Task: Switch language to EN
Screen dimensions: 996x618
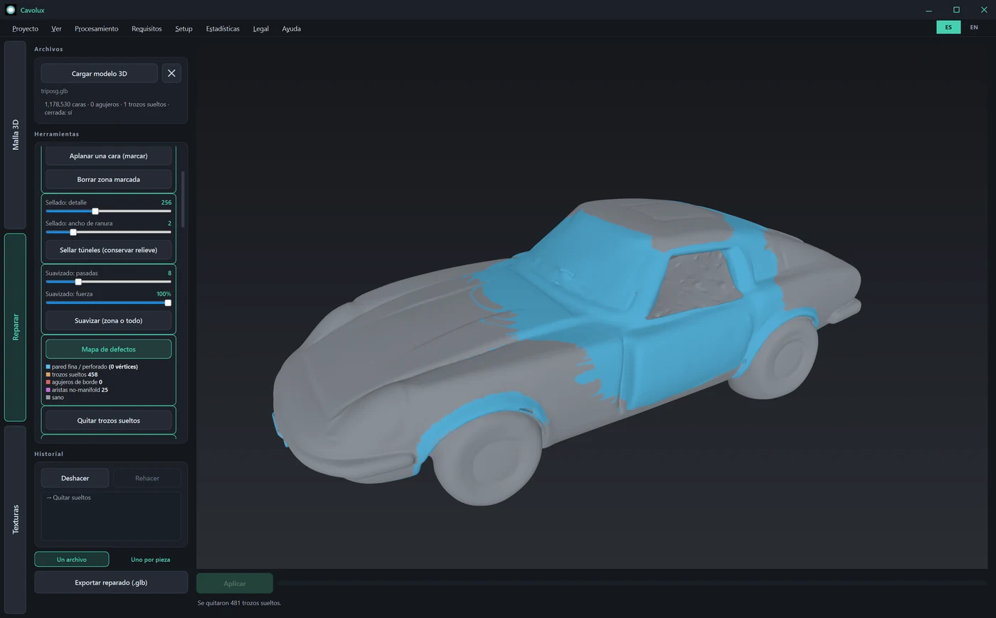Action: pyautogui.click(x=974, y=27)
